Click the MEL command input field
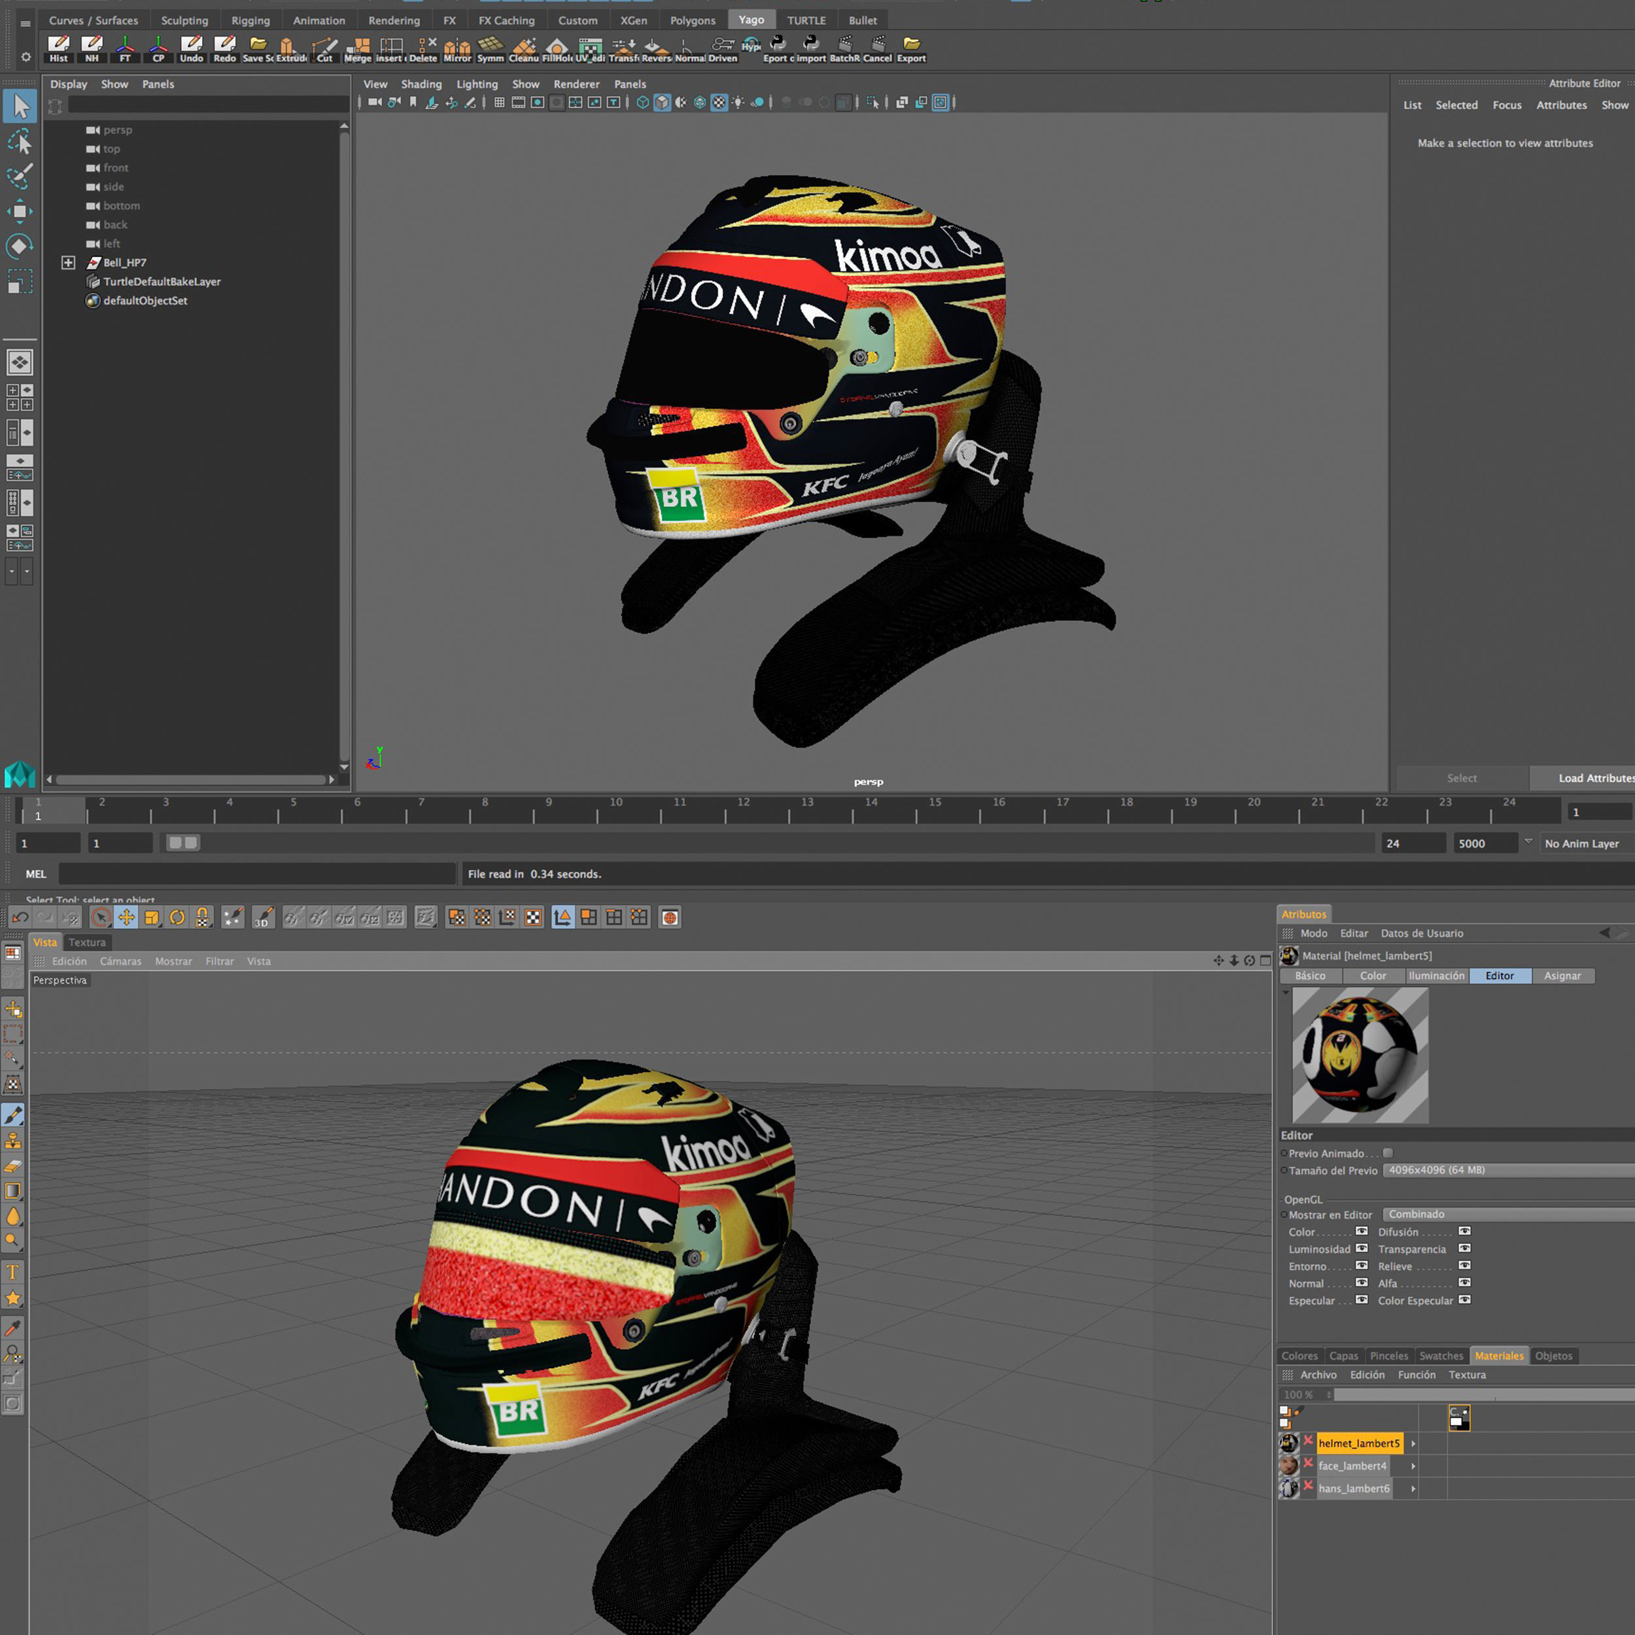This screenshot has width=1635, height=1635. (257, 874)
